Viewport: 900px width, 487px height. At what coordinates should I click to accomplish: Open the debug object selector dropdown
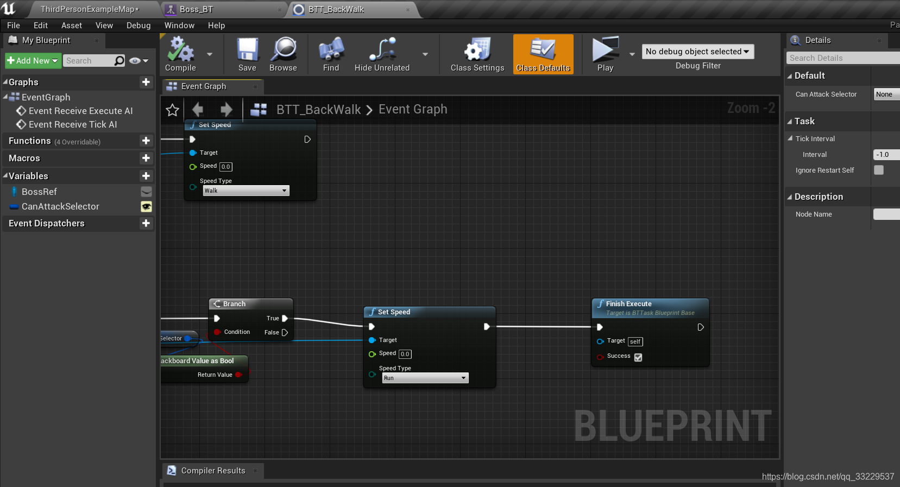tap(697, 52)
